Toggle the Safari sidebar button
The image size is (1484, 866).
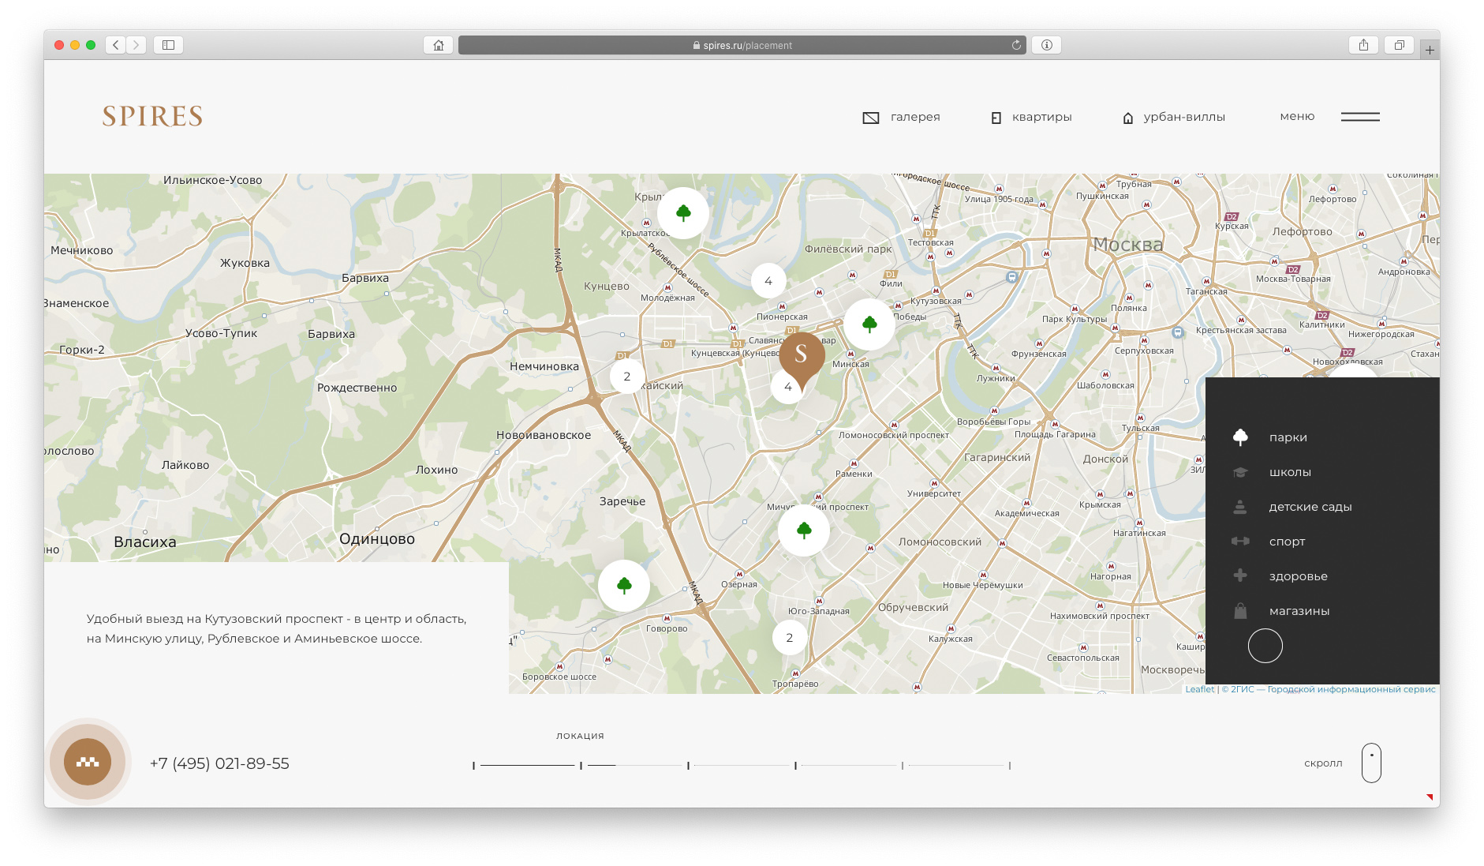pos(168,45)
